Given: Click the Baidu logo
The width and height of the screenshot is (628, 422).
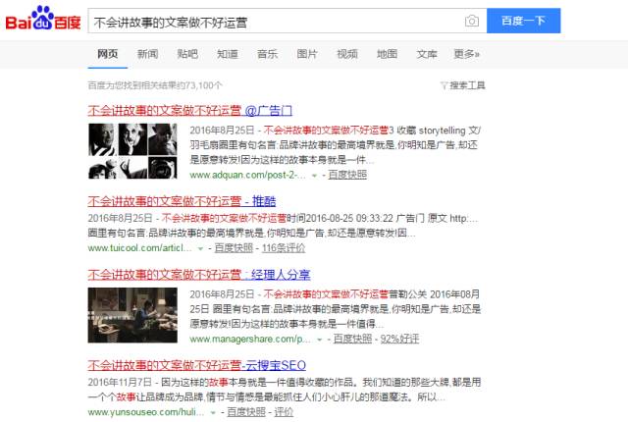Looking at the screenshot, I should (x=43, y=19).
